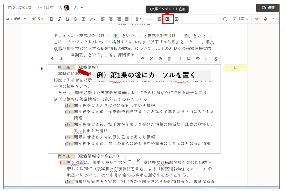Open the 提案 menu

[241, 19]
